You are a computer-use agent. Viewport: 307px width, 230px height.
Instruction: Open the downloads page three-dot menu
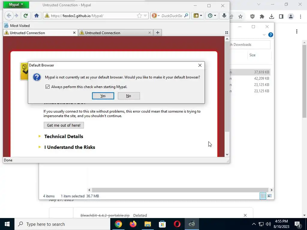click(297, 31)
